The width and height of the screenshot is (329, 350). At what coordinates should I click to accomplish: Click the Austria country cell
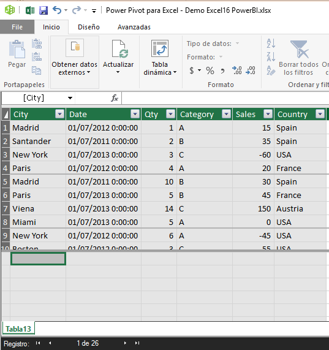pyautogui.click(x=300, y=208)
